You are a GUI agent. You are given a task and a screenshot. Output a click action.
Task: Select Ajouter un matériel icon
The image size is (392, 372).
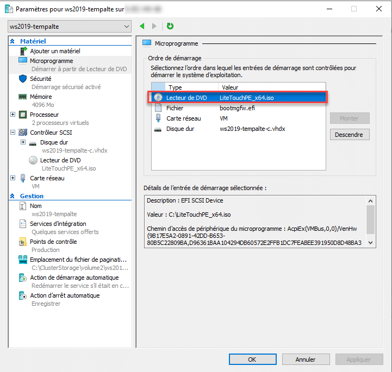(x=23, y=51)
